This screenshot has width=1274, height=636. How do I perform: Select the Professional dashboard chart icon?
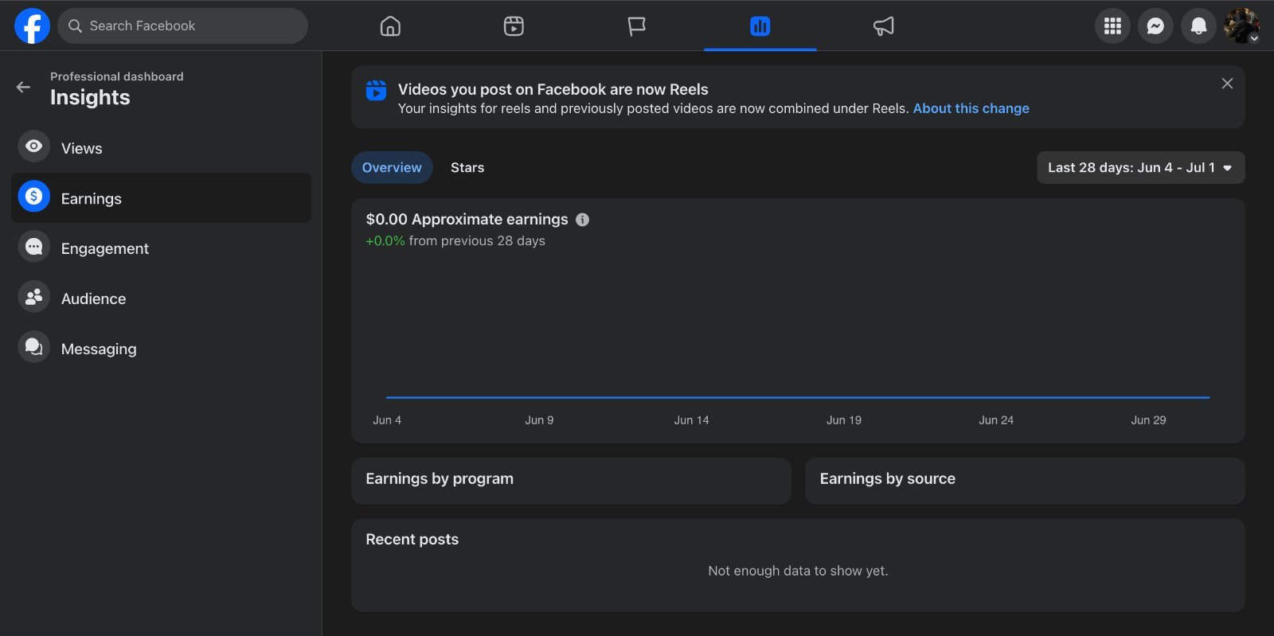760,26
